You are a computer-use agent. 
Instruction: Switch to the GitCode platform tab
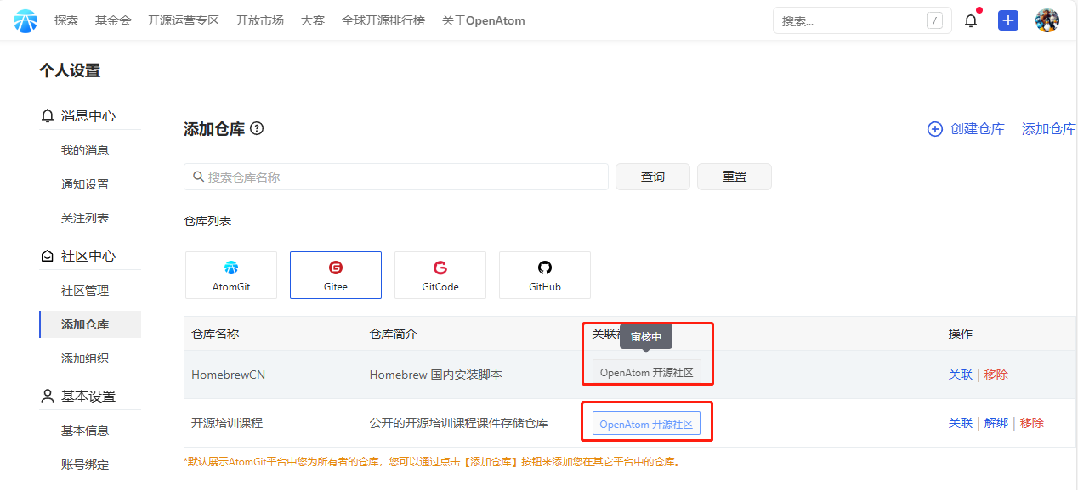tap(440, 275)
